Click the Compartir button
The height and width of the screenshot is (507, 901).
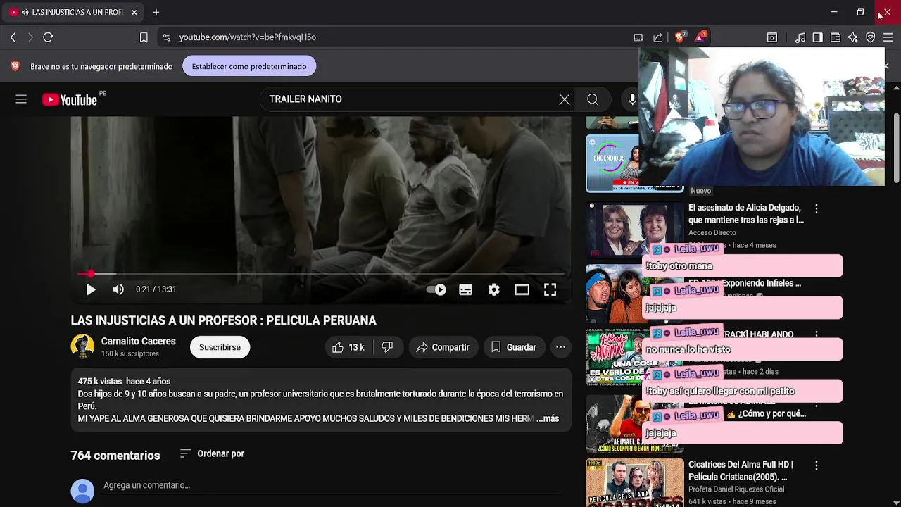coord(443,347)
